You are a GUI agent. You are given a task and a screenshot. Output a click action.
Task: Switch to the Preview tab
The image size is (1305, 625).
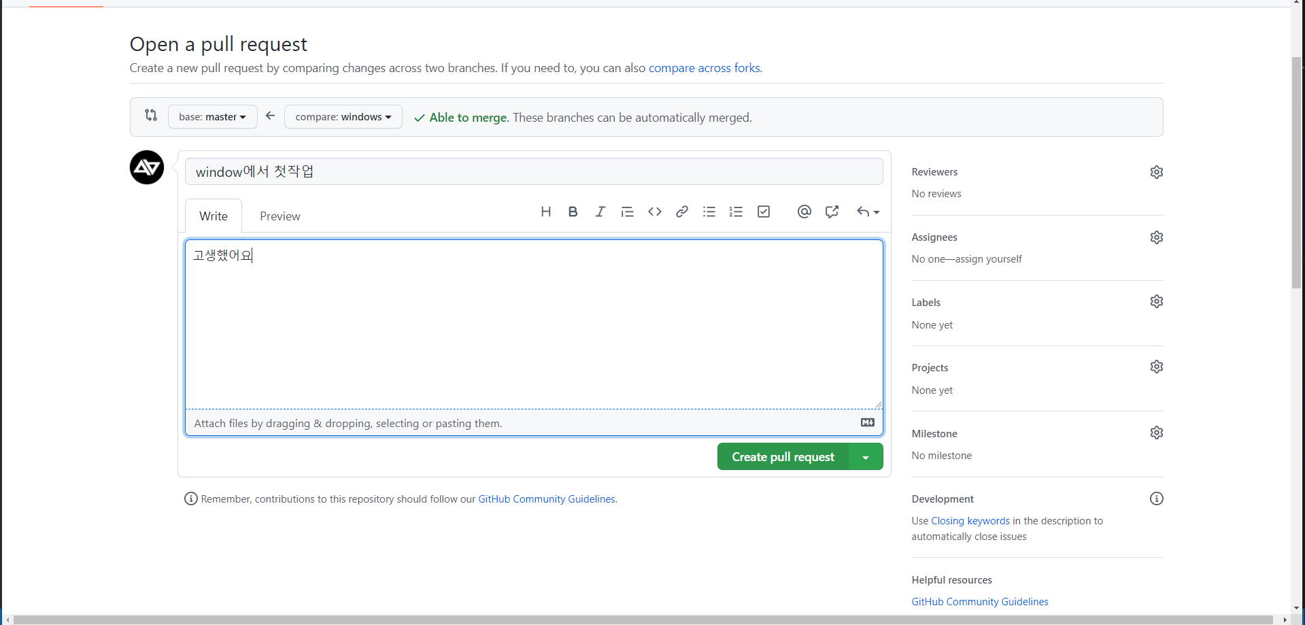279,216
